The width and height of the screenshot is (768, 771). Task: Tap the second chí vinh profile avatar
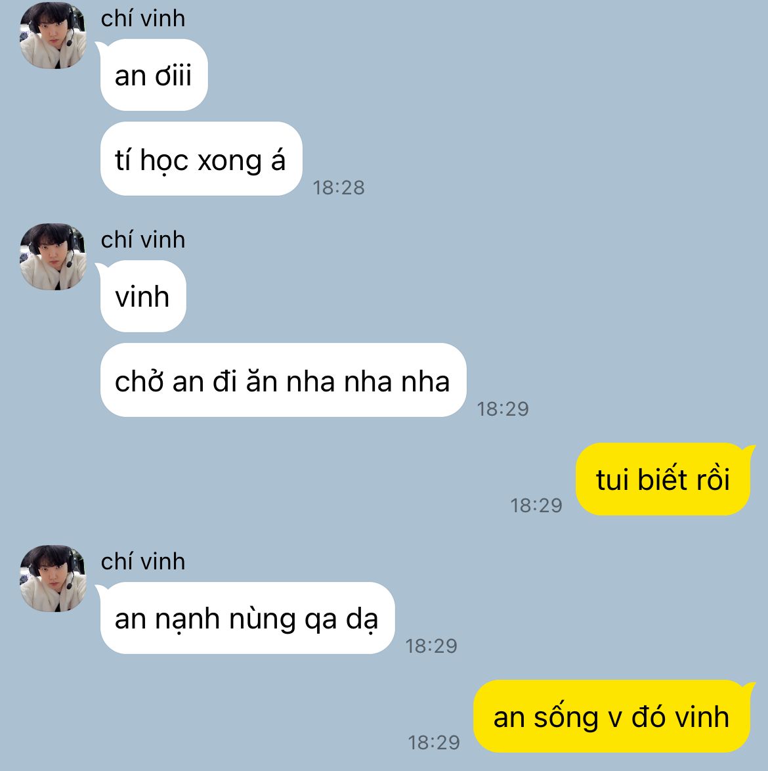(53, 257)
